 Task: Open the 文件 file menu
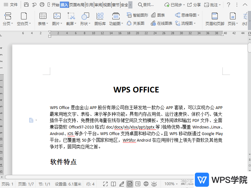tap(11, 5)
